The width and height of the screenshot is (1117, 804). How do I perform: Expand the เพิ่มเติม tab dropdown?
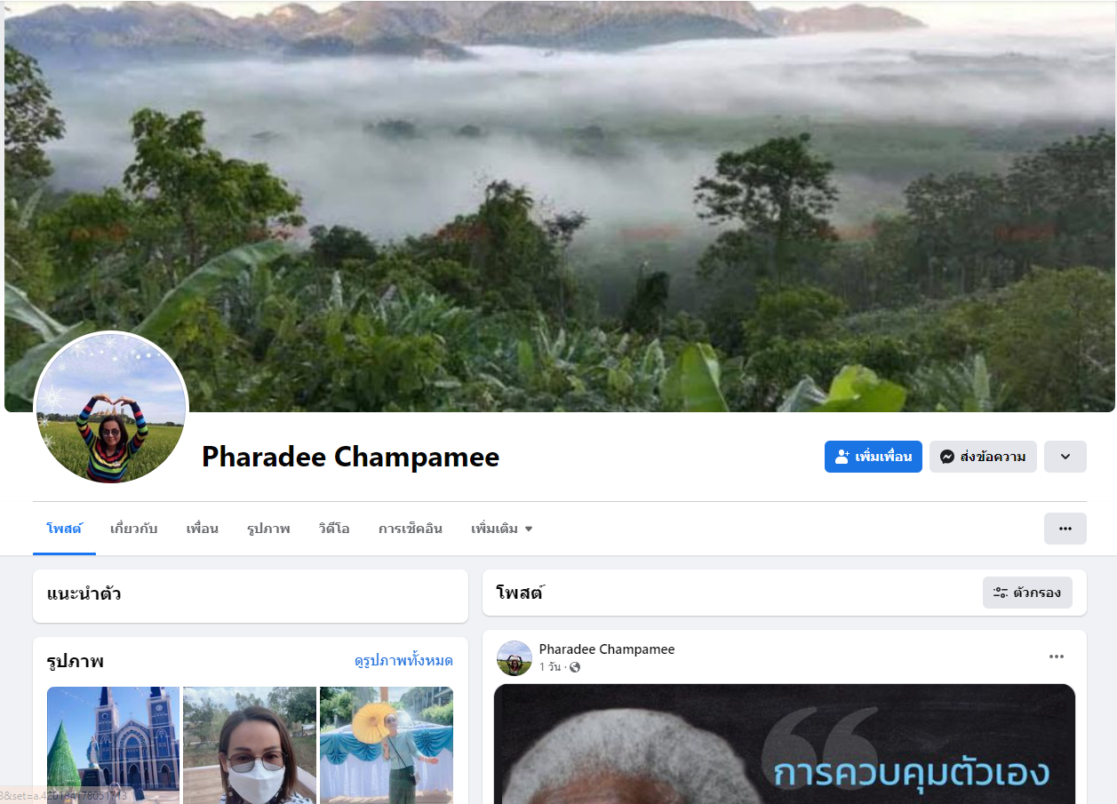pyautogui.click(x=502, y=529)
